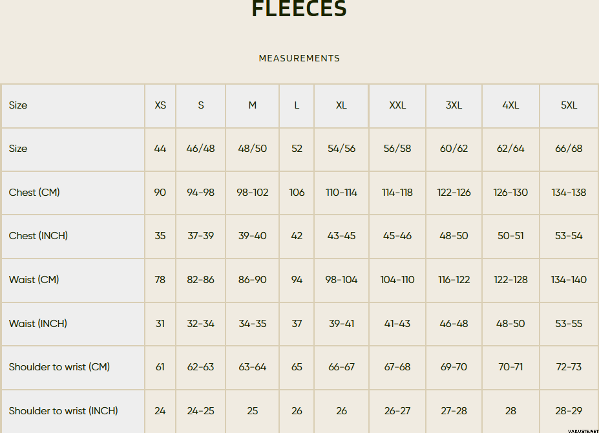This screenshot has width=599, height=433.
Task: Select waist value 98-104
Action: [341, 280]
